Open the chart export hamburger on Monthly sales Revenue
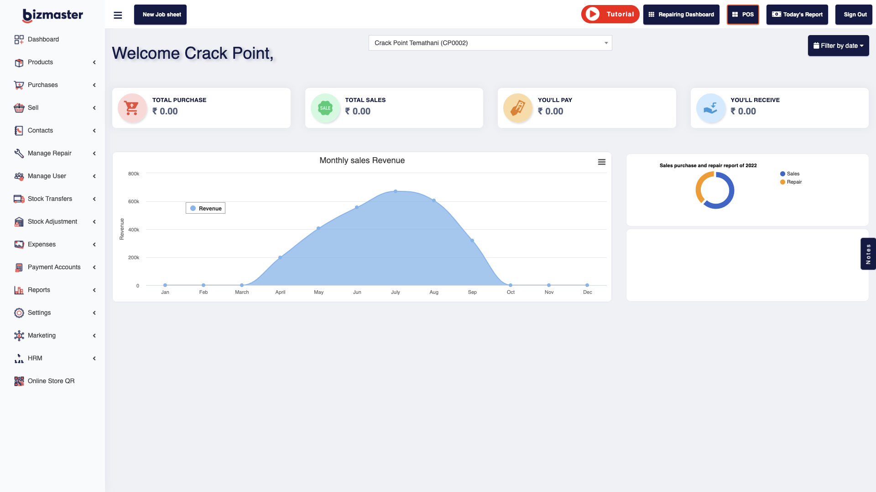The height and width of the screenshot is (492, 876). pos(601,162)
